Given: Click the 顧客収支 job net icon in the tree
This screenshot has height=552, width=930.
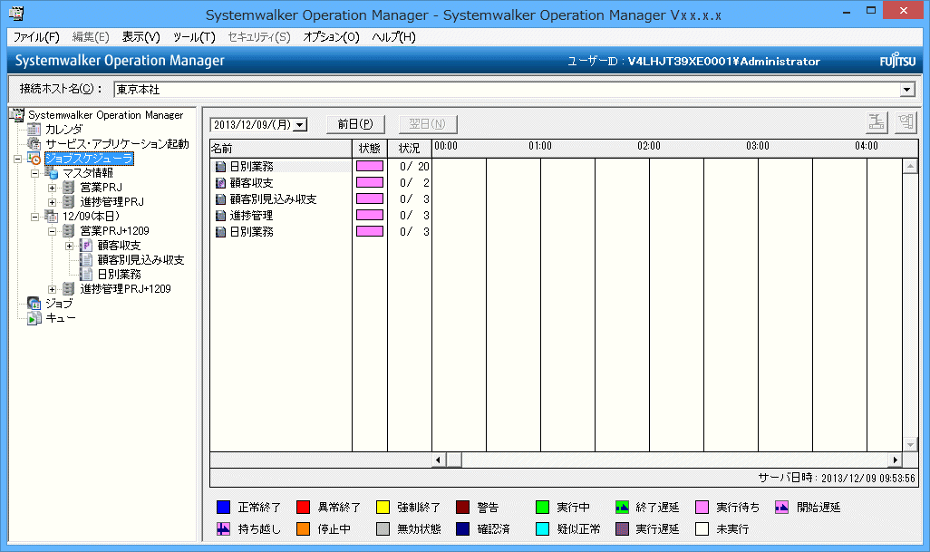Looking at the screenshot, I should (x=87, y=246).
